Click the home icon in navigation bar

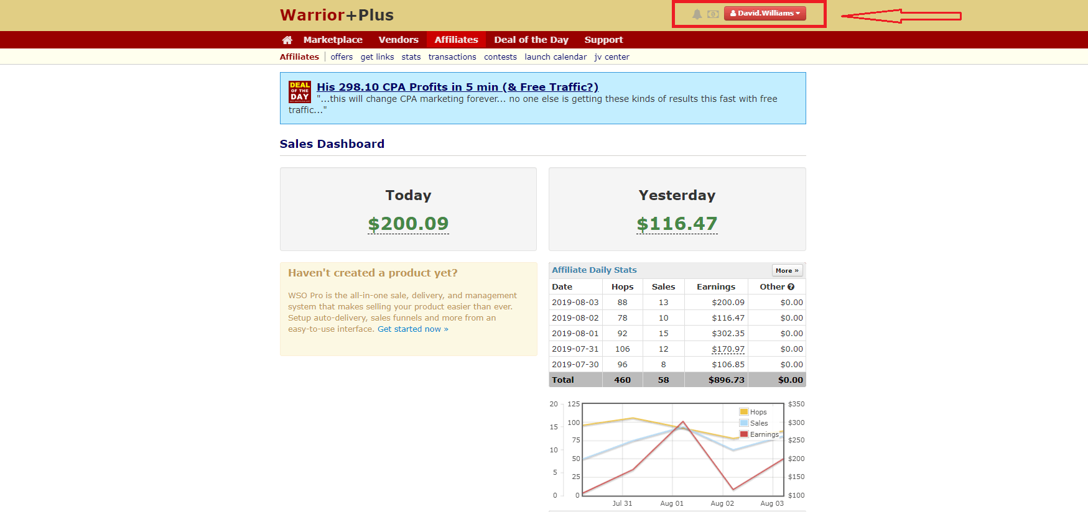pyautogui.click(x=287, y=40)
